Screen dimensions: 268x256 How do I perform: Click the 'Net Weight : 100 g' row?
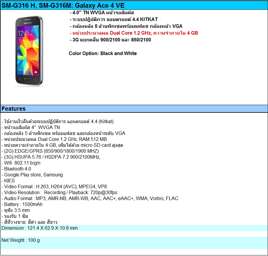pos(134,243)
